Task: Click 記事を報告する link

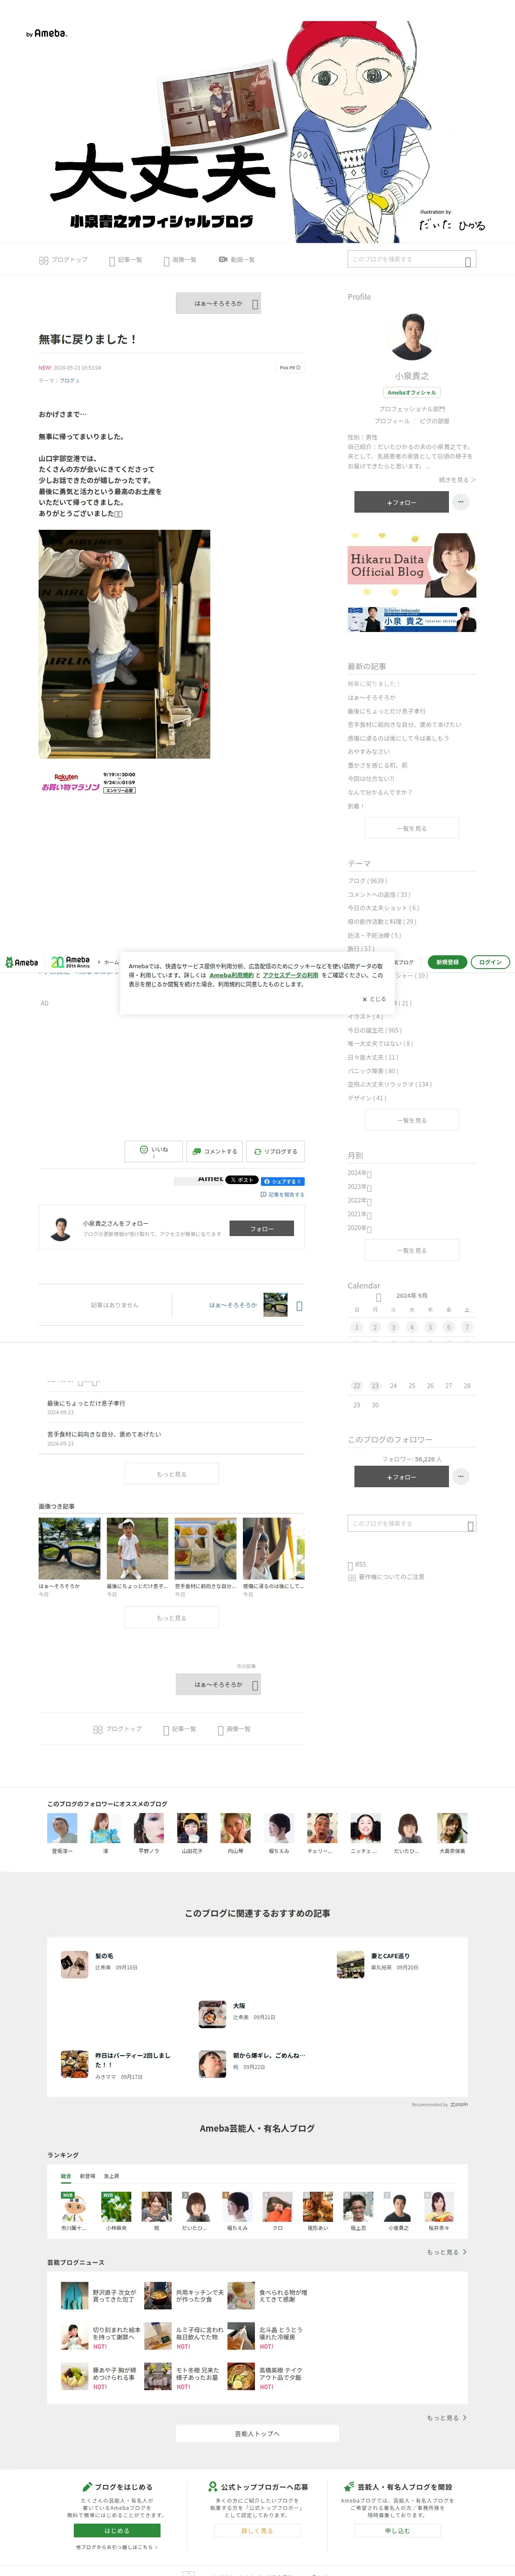Action: tap(282, 1195)
